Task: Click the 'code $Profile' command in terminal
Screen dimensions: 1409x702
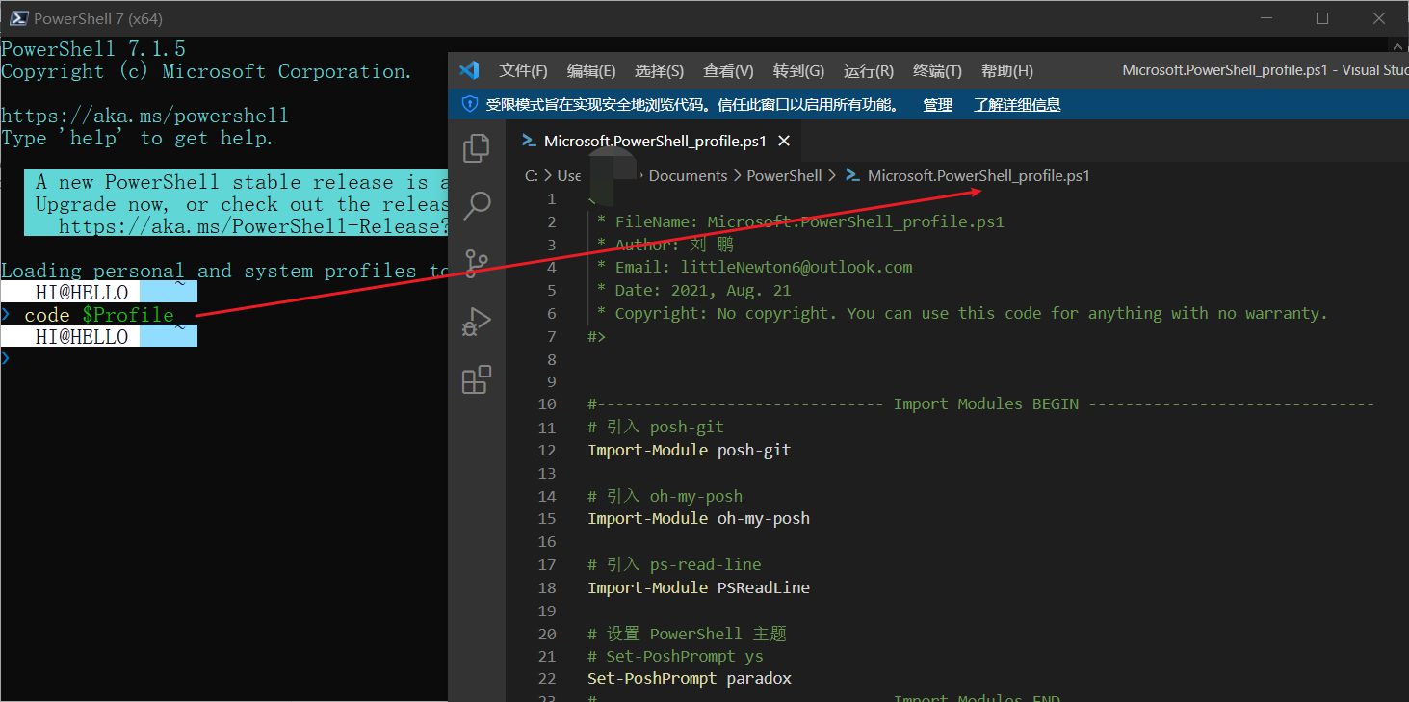Action: (x=99, y=315)
